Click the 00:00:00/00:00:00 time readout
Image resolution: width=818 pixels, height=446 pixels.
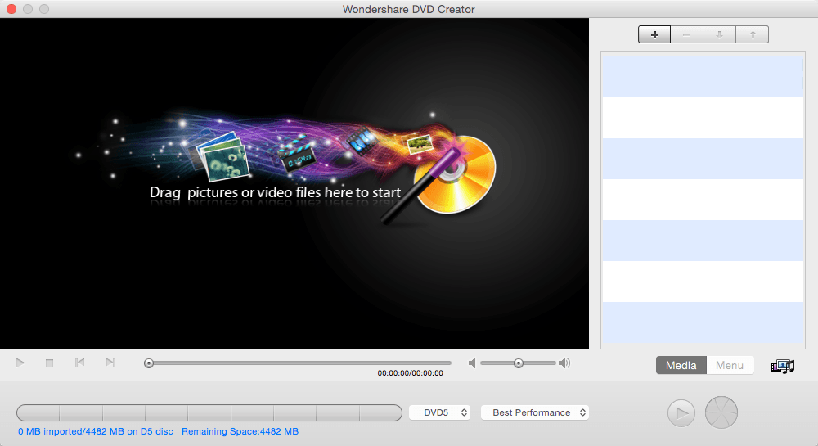tap(410, 373)
